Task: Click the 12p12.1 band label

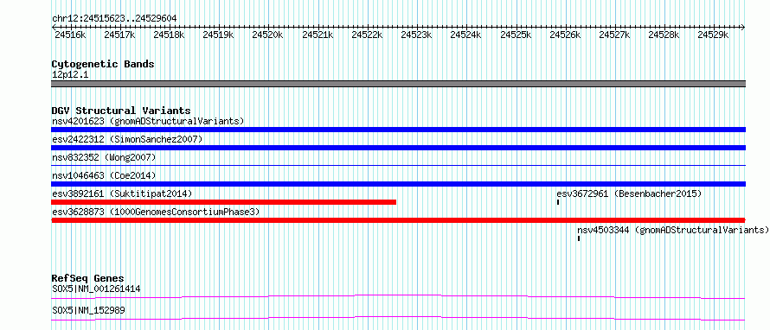Action: click(70, 75)
